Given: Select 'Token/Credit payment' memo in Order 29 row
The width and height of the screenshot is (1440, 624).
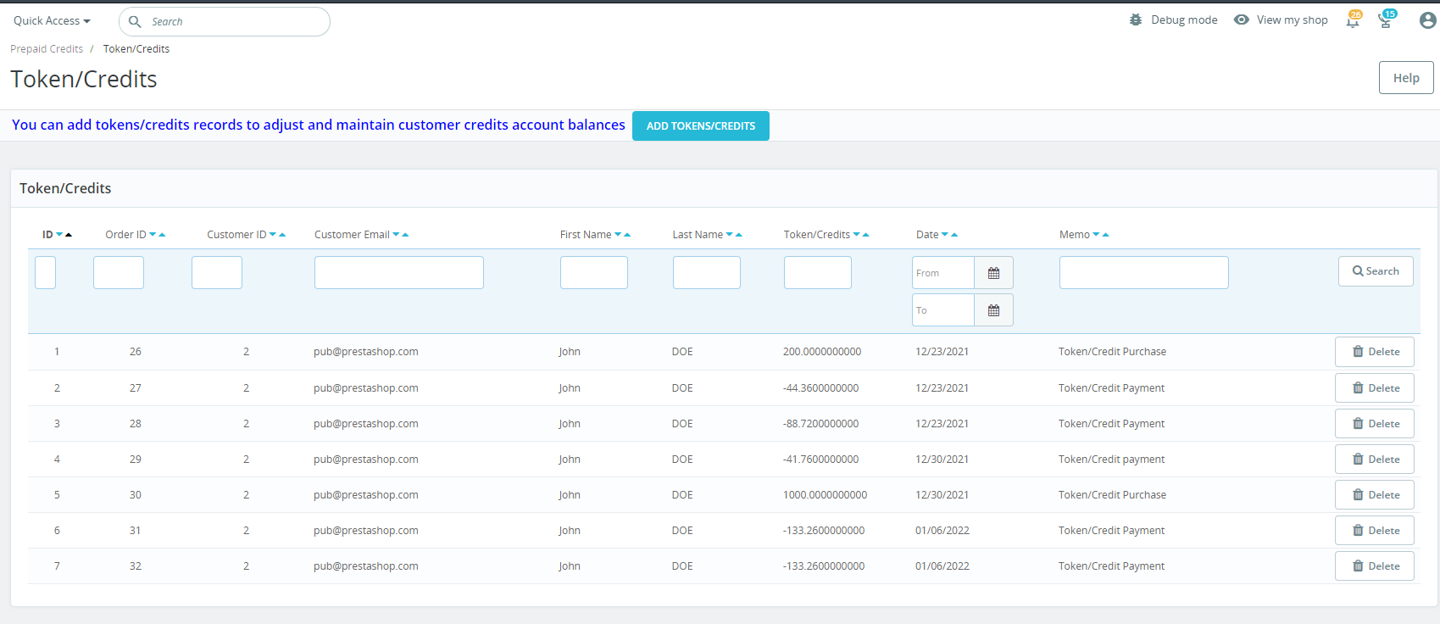Looking at the screenshot, I should (x=1112, y=460).
